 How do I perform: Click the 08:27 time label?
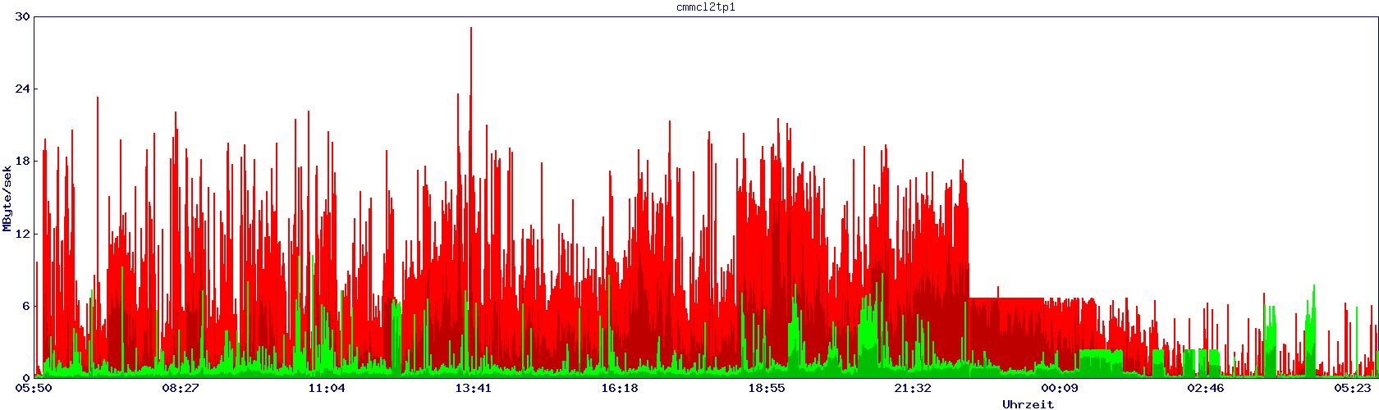(x=181, y=388)
